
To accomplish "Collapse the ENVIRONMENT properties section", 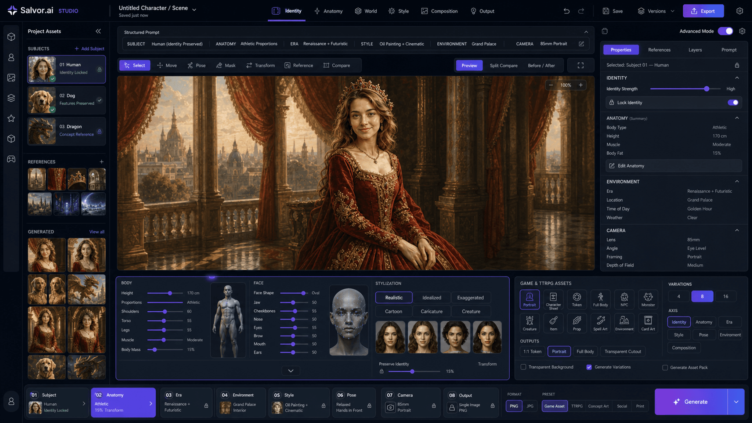I will [x=737, y=181].
